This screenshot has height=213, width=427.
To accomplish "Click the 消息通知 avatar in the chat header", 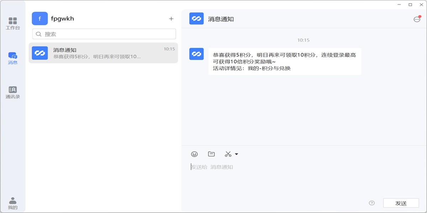I will [x=196, y=18].
